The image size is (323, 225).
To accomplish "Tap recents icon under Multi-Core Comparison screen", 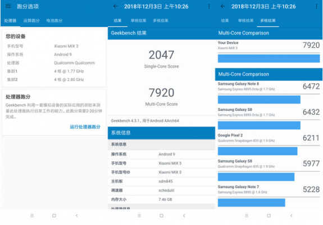I will [x=247, y=215].
